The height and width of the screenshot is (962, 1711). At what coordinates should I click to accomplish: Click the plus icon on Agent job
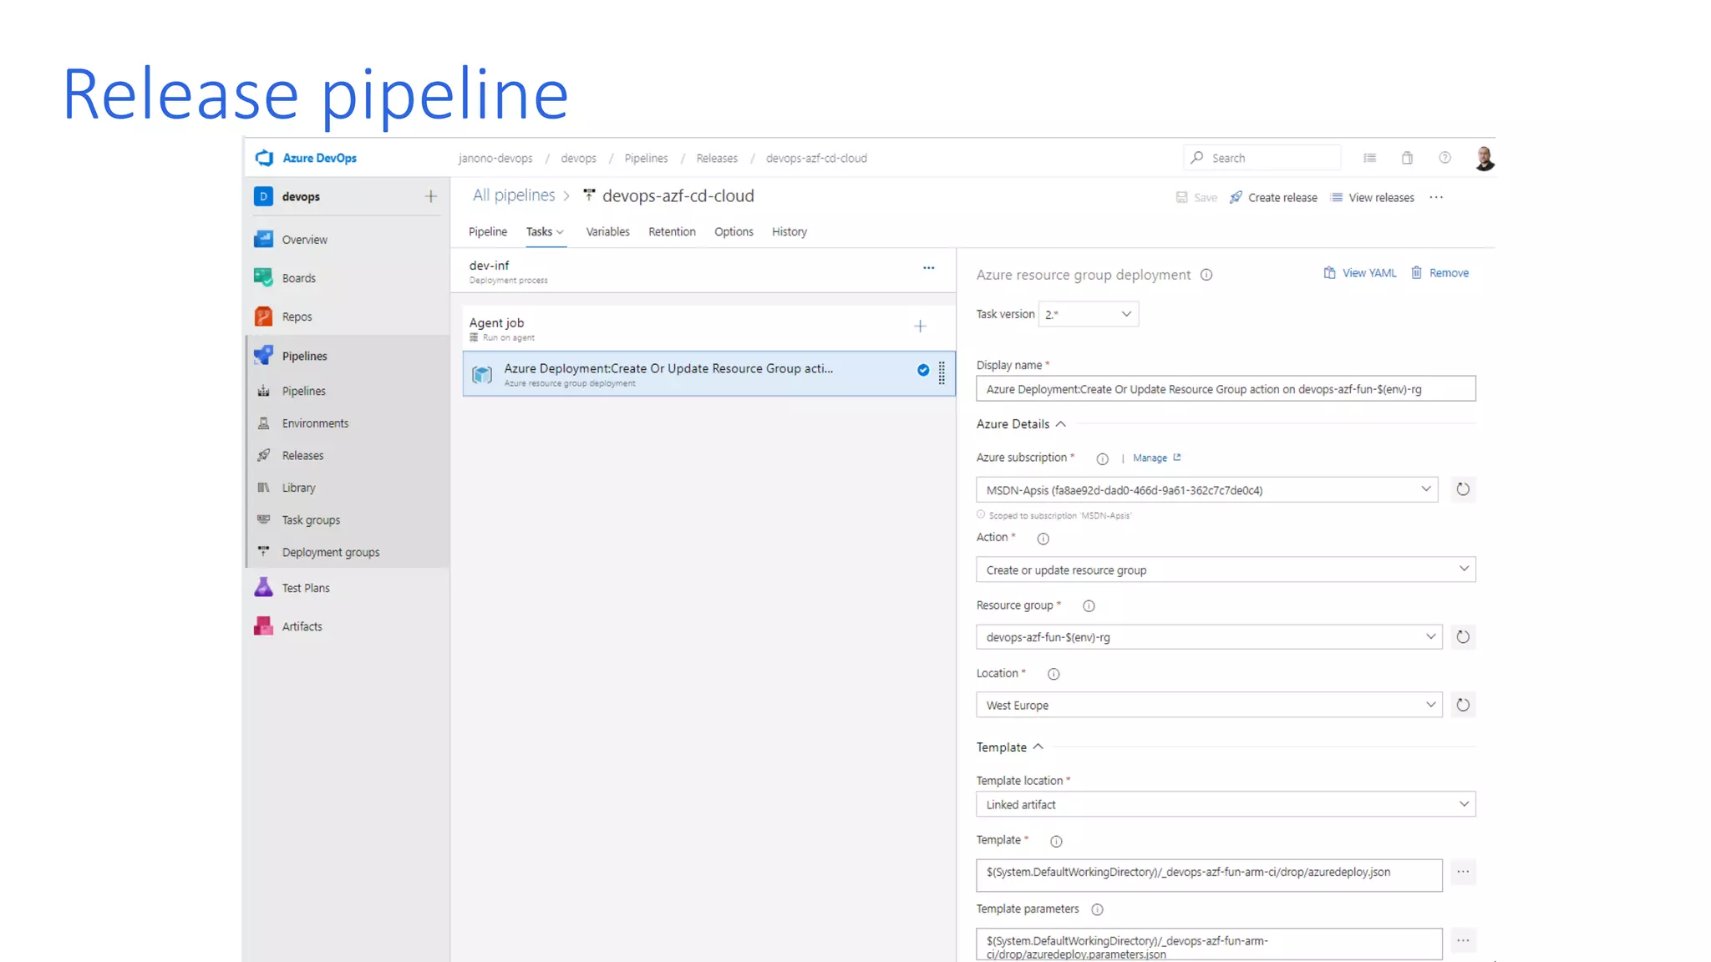[920, 327]
